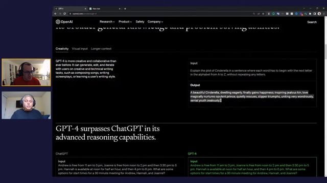Screen dimensions: 327x183
Task: Open a new tab with the plus icon
Action: click(x=125, y=9)
